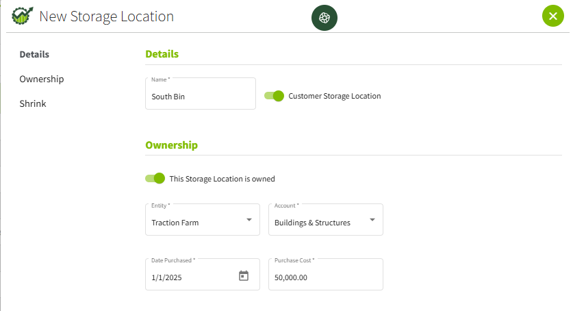Open Traction Farm entity selection
Viewport: 573px width, 311px height.
203,220
